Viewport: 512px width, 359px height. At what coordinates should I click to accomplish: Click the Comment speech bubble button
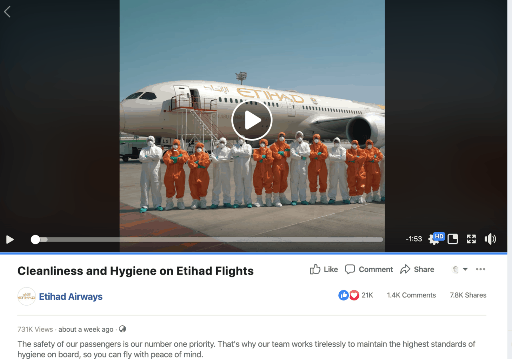[x=369, y=269]
